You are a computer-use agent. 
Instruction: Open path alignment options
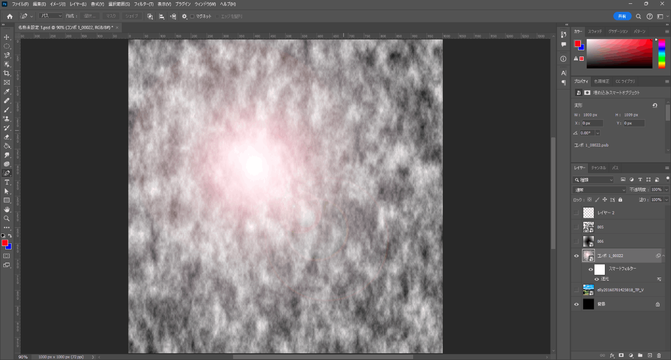pyautogui.click(x=162, y=16)
